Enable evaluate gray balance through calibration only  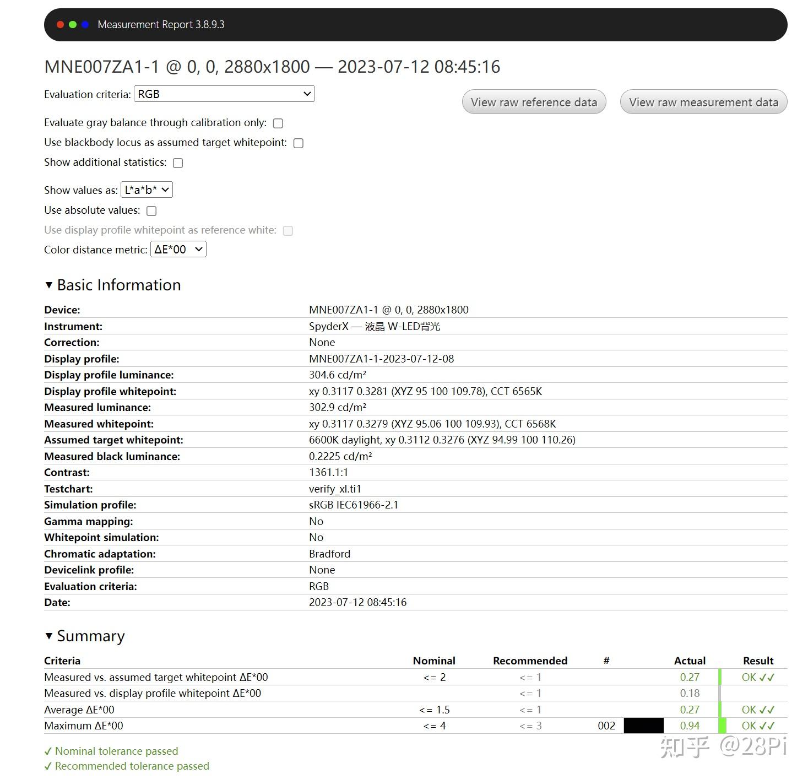pos(278,123)
